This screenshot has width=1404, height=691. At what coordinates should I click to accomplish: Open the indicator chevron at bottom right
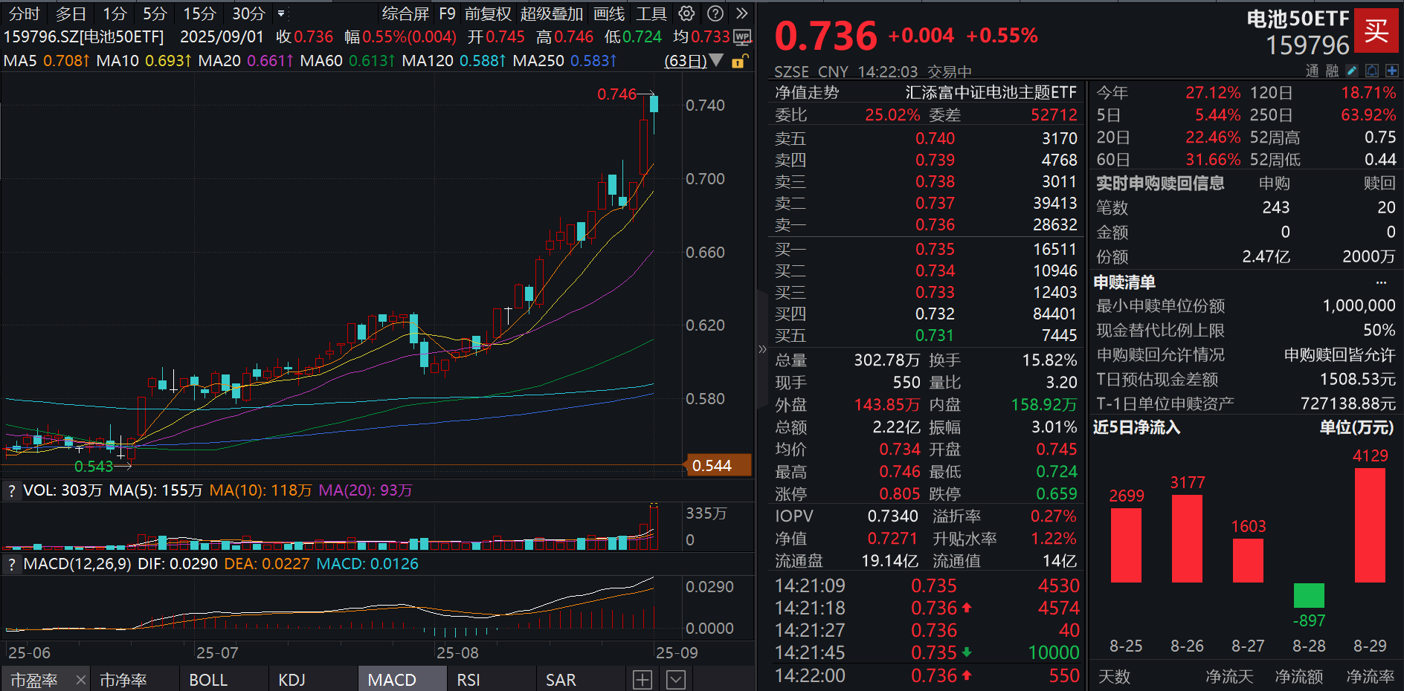point(675,678)
